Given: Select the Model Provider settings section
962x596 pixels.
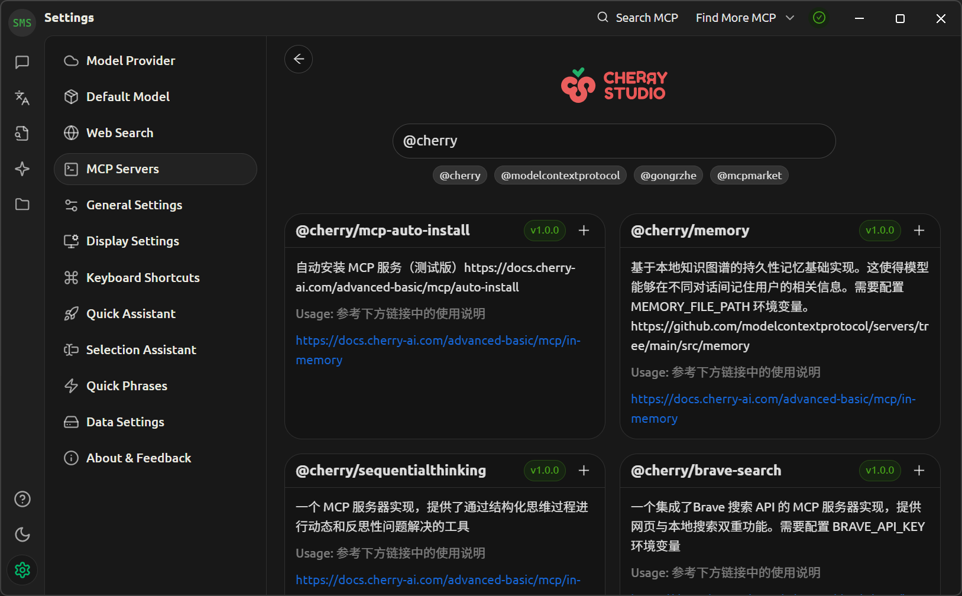Looking at the screenshot, I should 130,60.
